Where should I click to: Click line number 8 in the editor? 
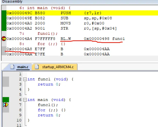click(x=20, y=110)
